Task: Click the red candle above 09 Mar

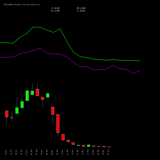Action: [x=53, y=111]
